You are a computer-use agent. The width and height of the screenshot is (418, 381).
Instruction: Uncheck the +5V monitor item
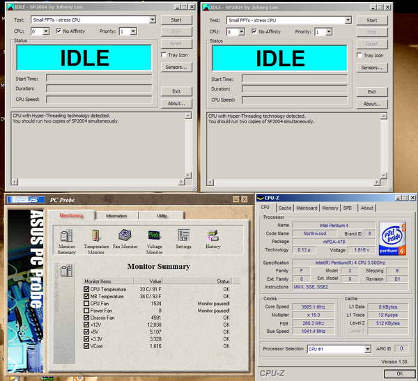86,332
